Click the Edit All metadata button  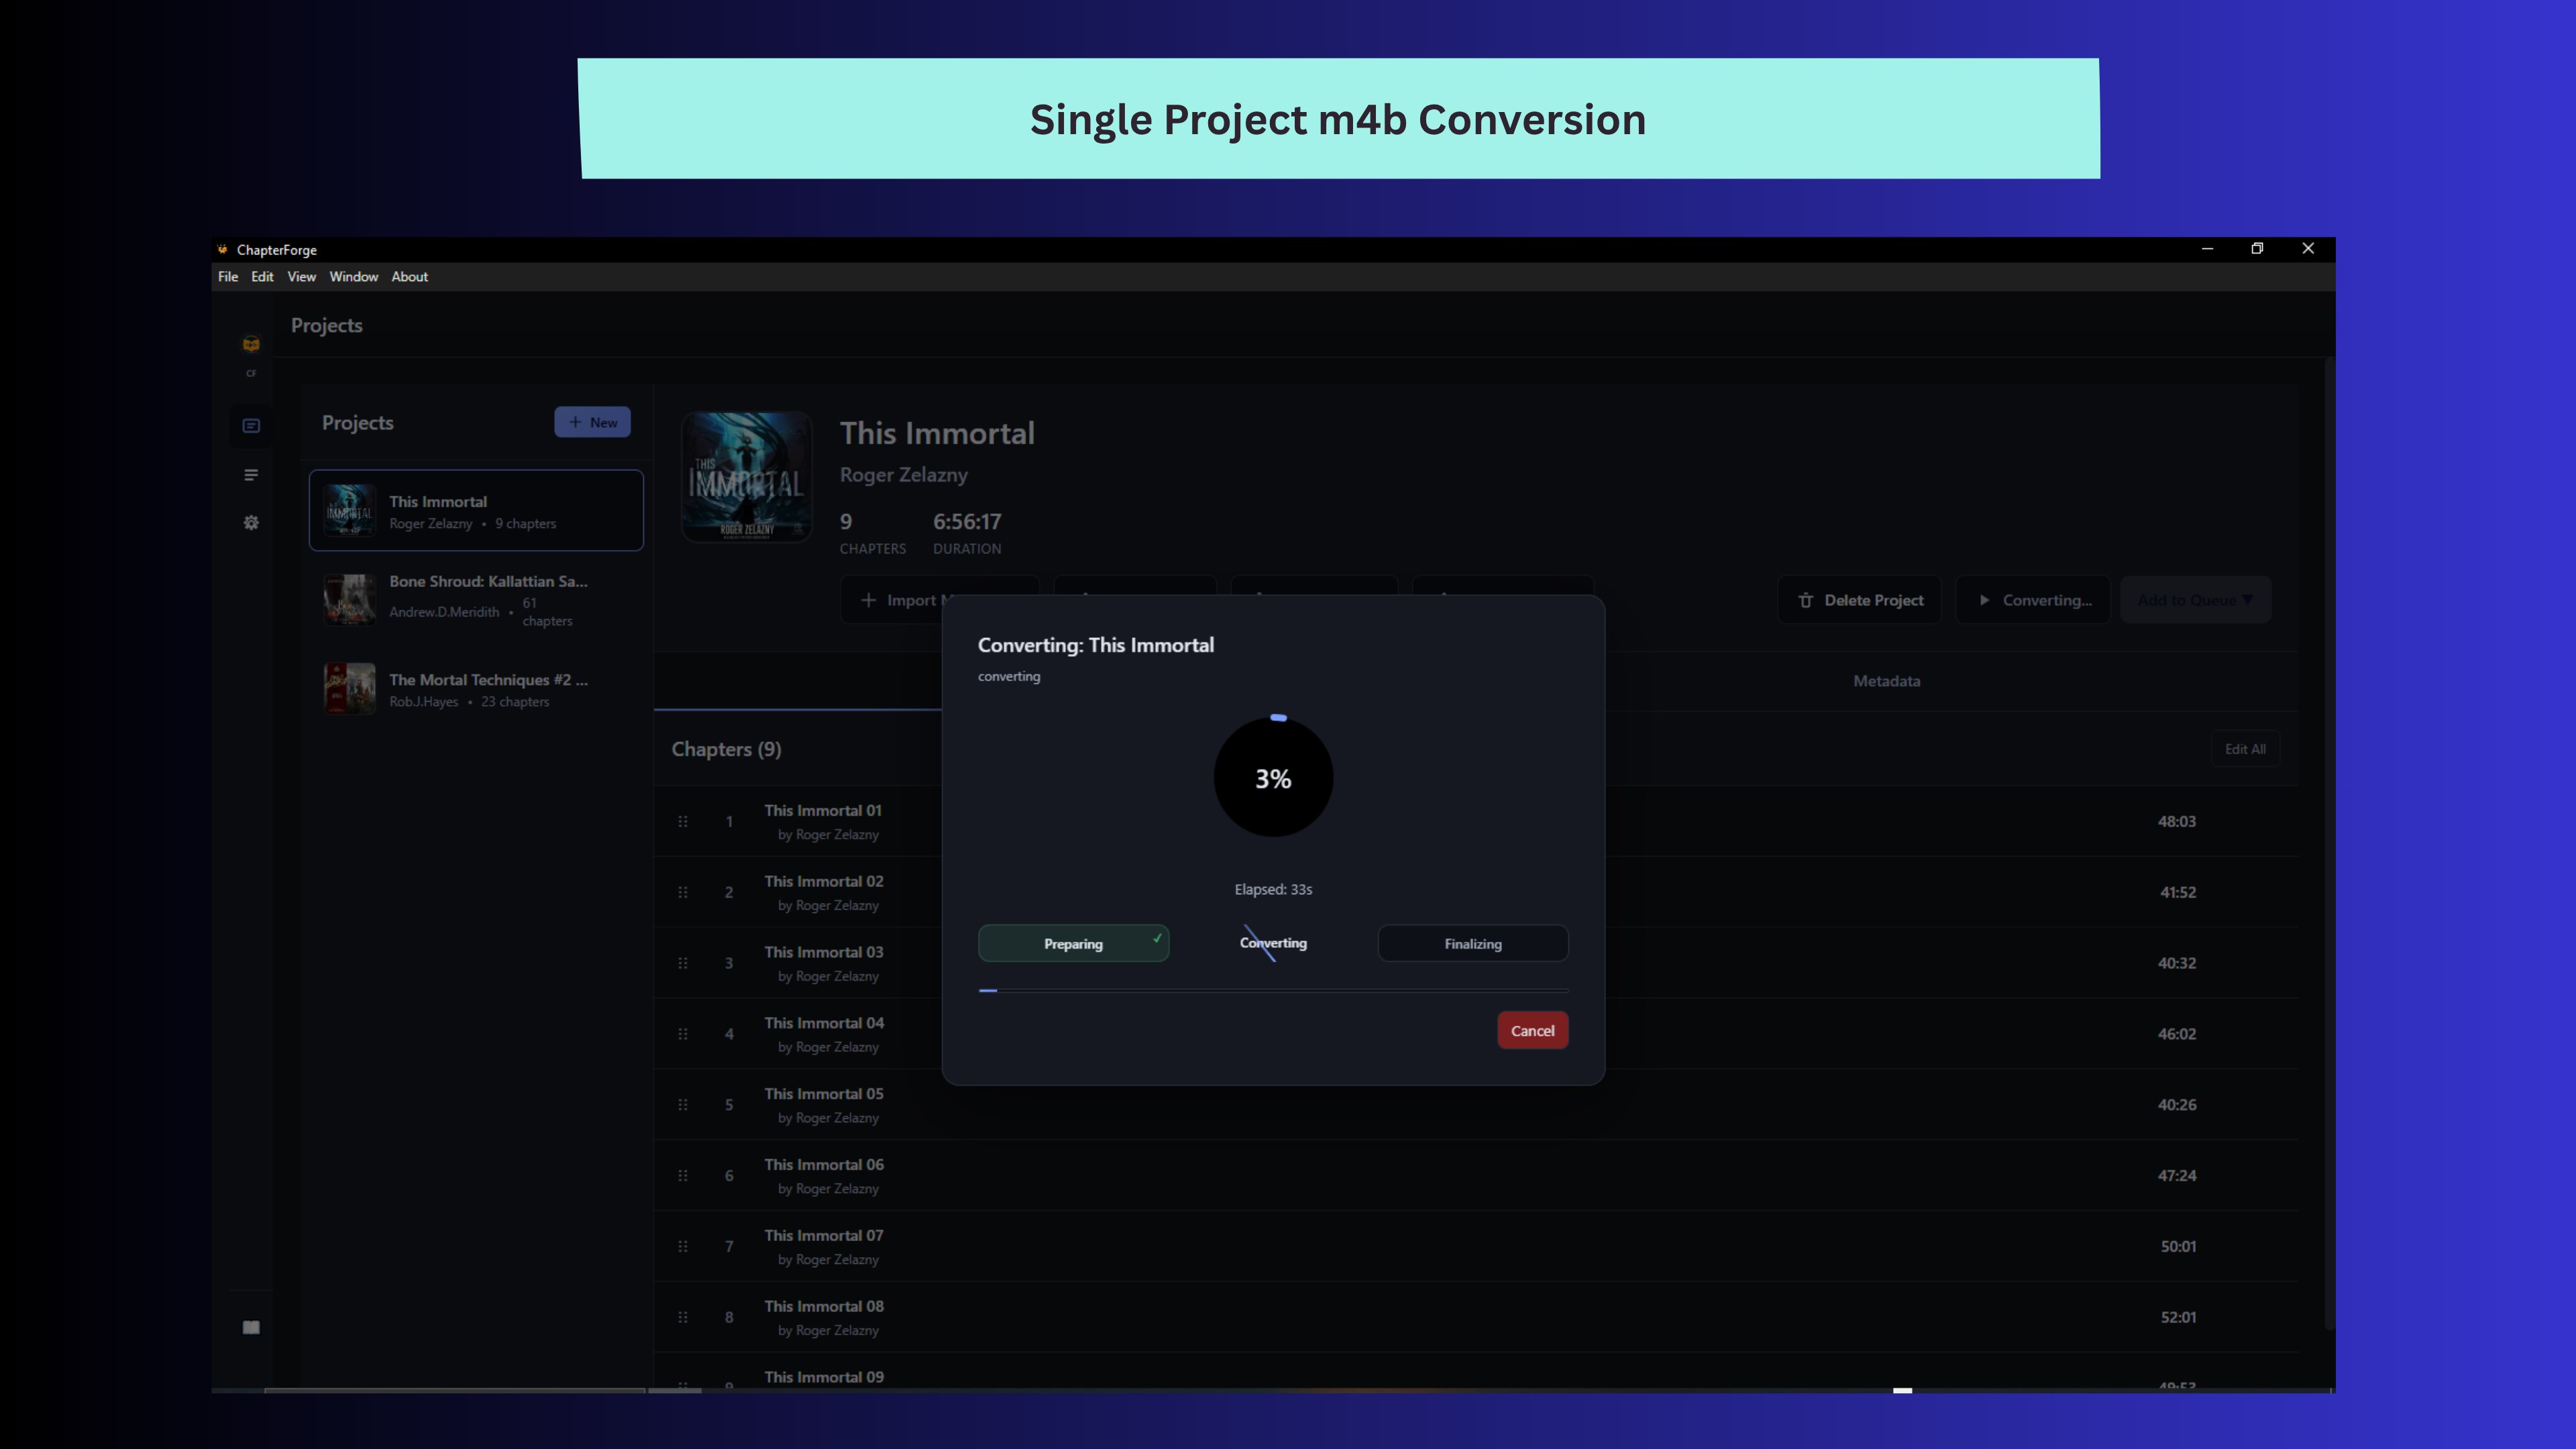coord(2245,748)
